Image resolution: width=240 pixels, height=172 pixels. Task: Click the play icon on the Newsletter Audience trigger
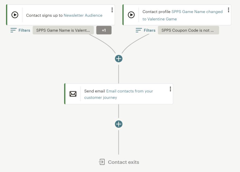point(15,15)
